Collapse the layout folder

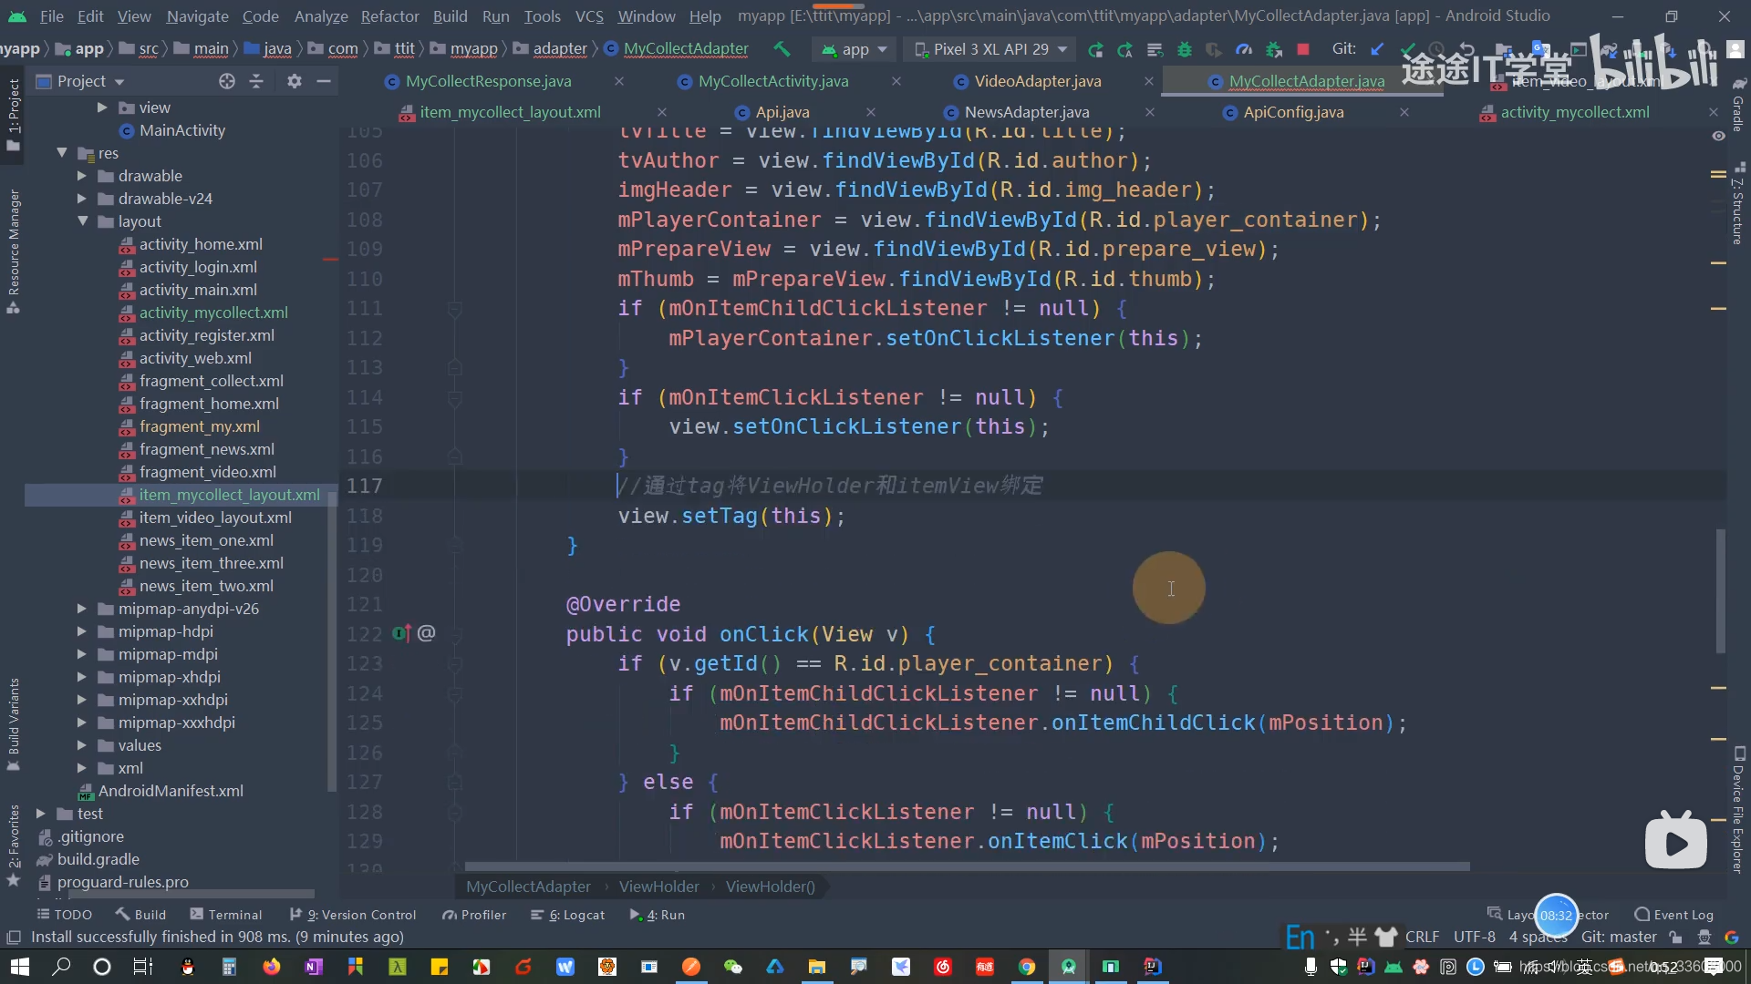click(x=83, y=221)
